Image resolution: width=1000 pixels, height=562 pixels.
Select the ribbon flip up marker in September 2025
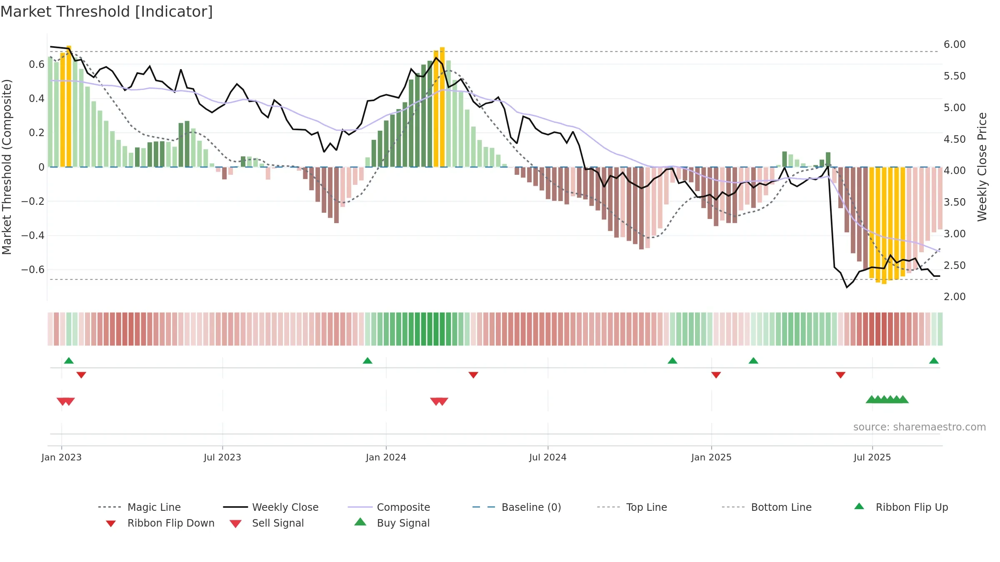(x=934, y=361)
